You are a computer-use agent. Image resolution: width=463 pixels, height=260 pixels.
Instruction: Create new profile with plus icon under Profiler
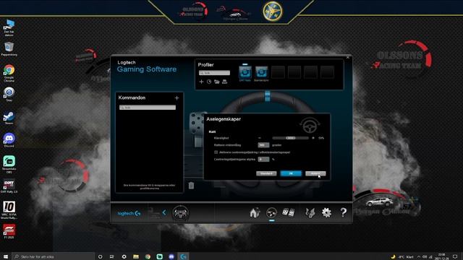pyautogui.click(x=201, y=82)
